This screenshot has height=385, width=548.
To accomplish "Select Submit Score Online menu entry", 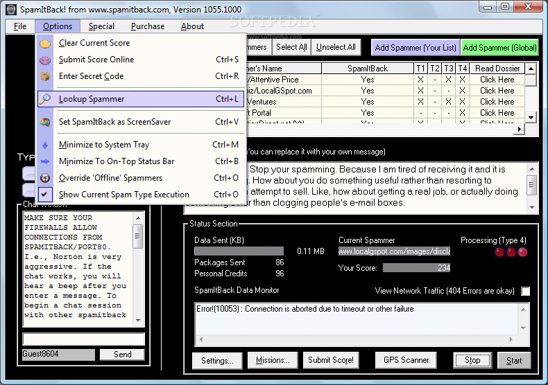I will pos(142,60).
